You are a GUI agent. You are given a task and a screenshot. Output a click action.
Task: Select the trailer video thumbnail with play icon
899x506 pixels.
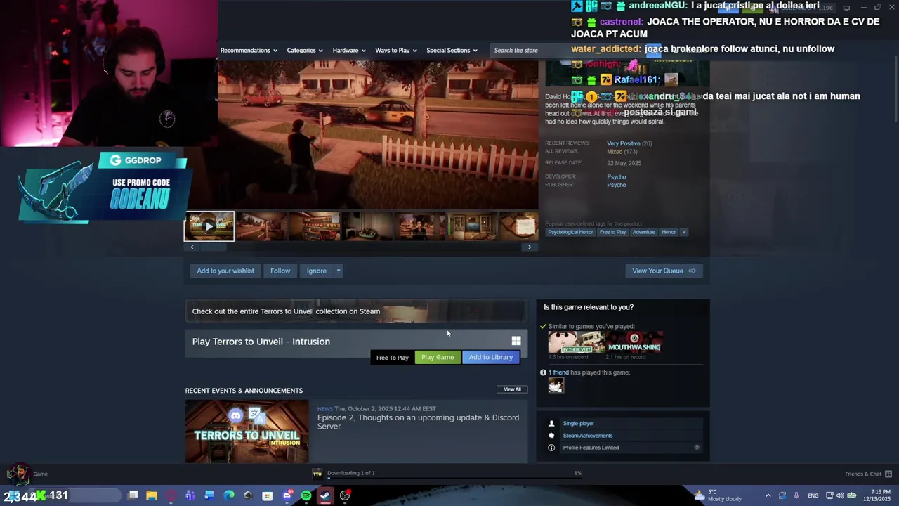tap(209, 226)
